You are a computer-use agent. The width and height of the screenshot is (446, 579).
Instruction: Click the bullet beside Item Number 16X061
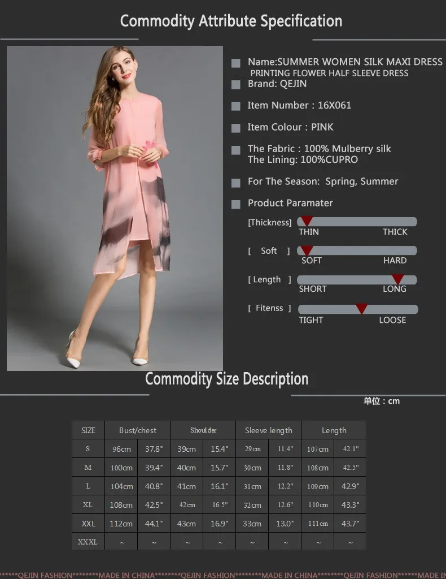236,106
